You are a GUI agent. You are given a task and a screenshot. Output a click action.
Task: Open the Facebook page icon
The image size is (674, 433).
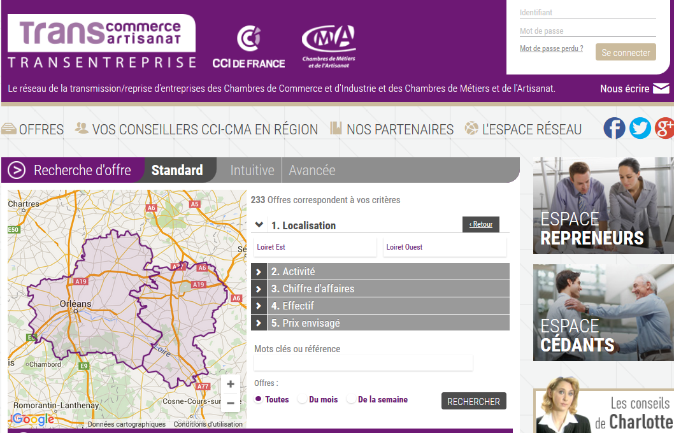click(x=614, y=128)
